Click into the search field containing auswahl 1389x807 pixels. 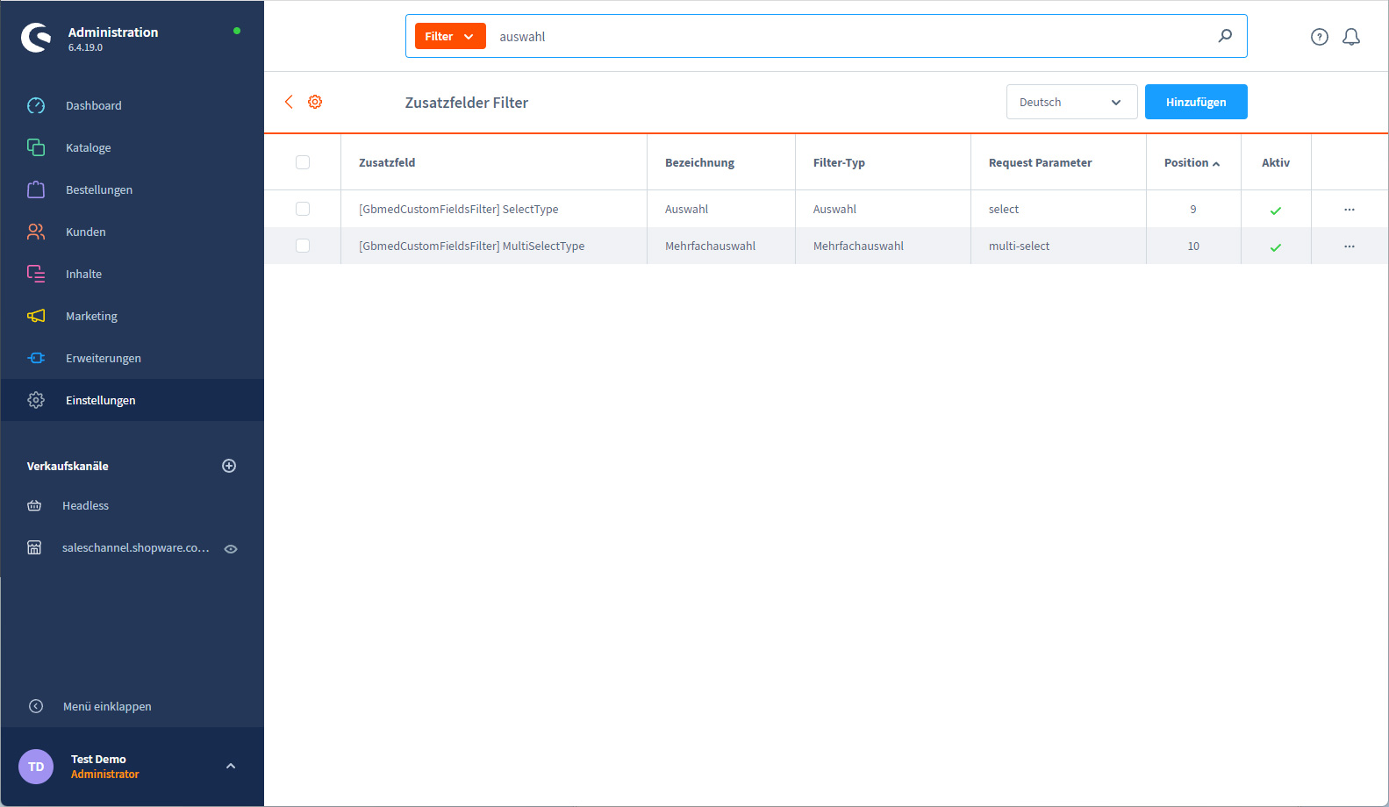pyautogui.click(x=851, y=36)
